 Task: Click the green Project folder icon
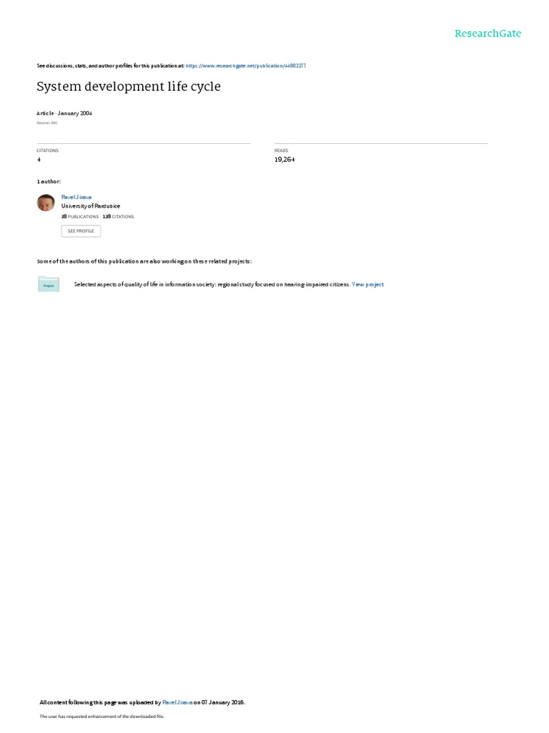pos(49,284)
